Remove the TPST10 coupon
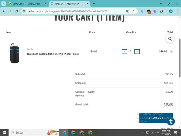This screenshot has width=181, height=136. (x=80, y=95)
